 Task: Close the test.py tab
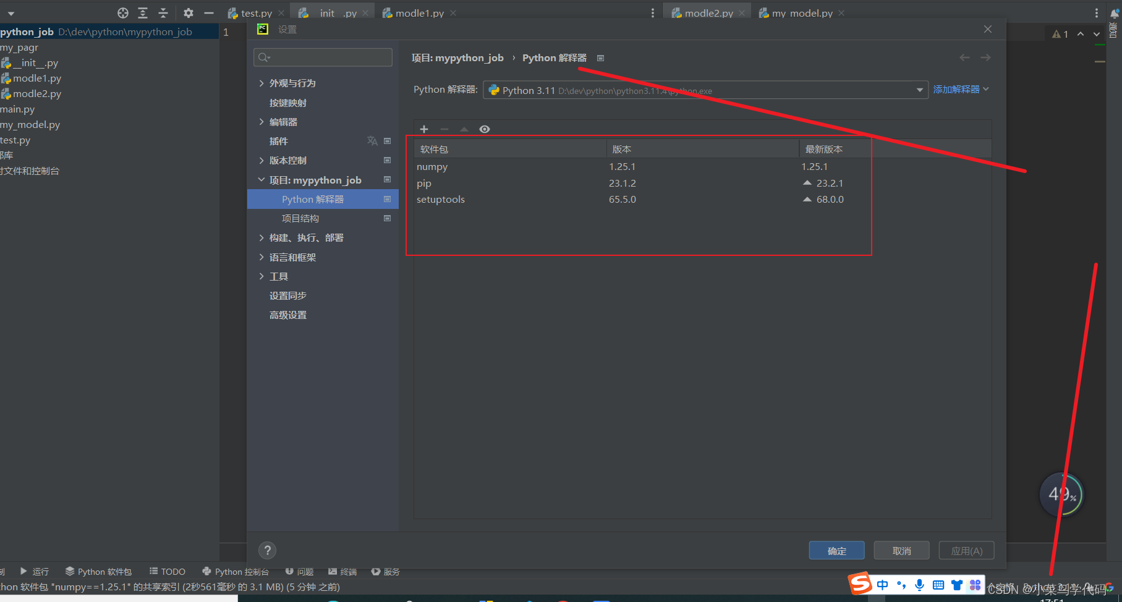(x=281, y=13)
